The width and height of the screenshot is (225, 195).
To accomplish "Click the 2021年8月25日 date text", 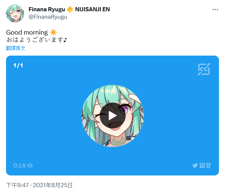I will click(53, 185).
